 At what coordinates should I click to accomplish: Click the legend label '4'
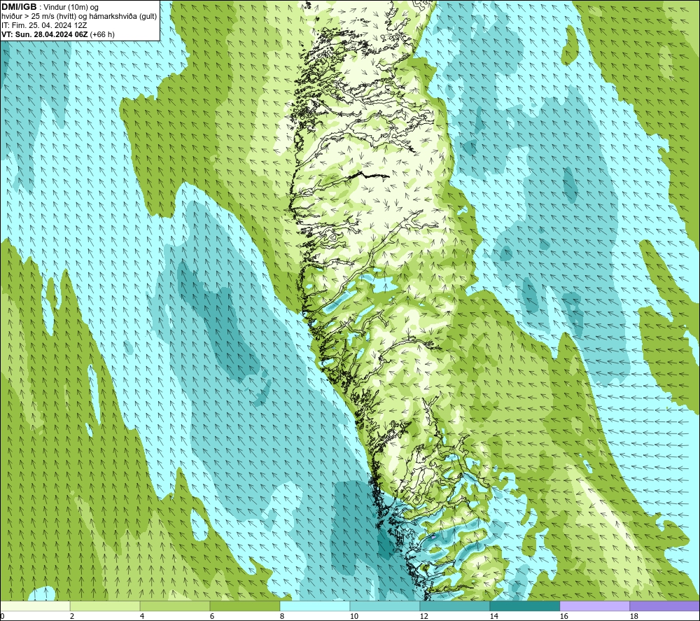click(142, 616)
